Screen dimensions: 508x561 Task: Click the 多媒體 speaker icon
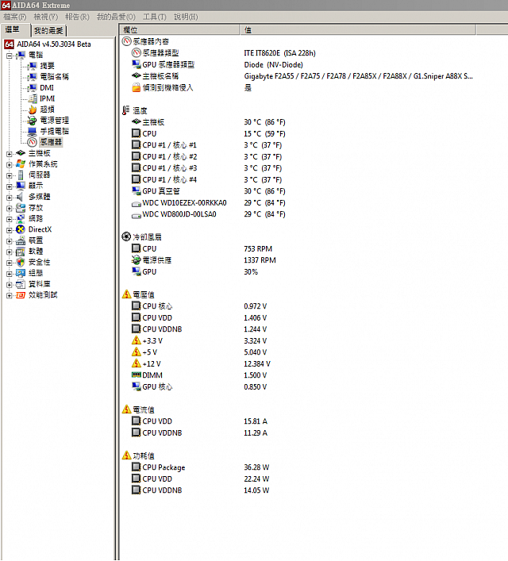tap(21, 197)
